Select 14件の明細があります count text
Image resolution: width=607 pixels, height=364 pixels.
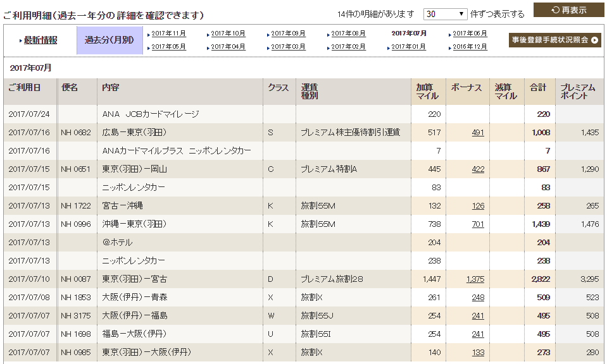tap(375, 15)
